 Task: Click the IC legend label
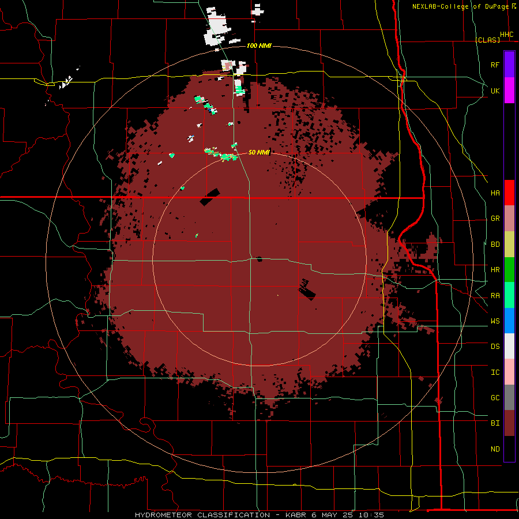[495, 373]
